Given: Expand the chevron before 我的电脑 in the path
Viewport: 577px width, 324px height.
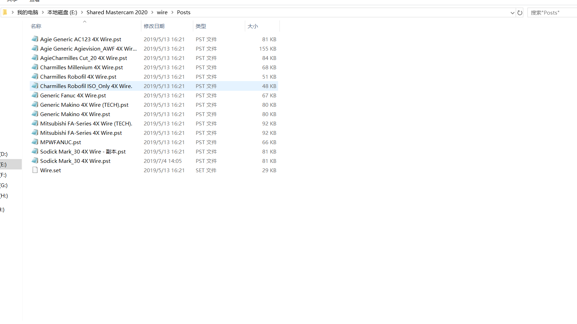Looking at the screenshot, I should tap(13, 12).
